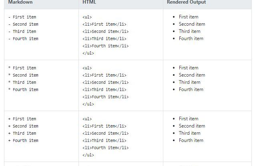Click '- Fourth item' in dash Markdown list
Screen dimensions: 255x166
[x=23, y=38]
